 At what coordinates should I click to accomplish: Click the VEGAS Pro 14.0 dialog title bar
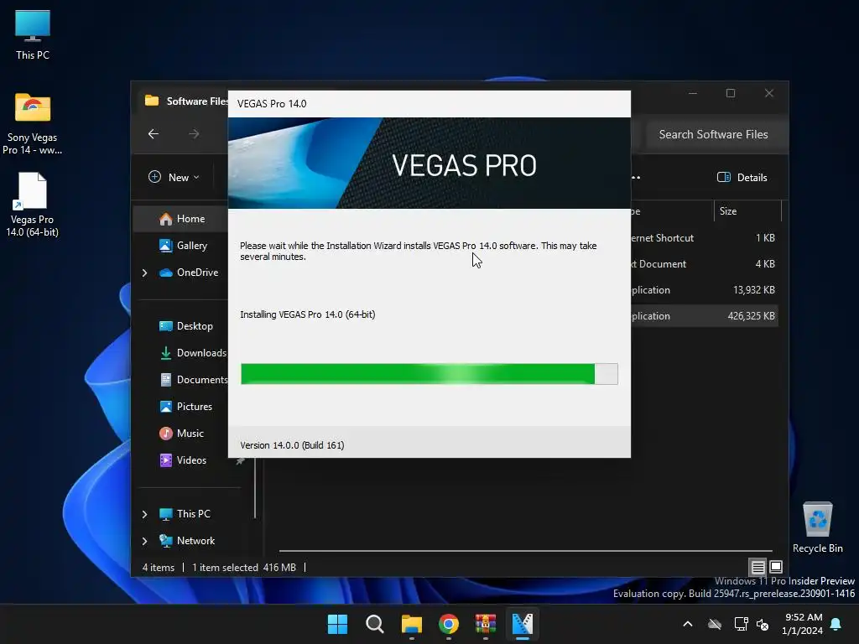[429, 104]
